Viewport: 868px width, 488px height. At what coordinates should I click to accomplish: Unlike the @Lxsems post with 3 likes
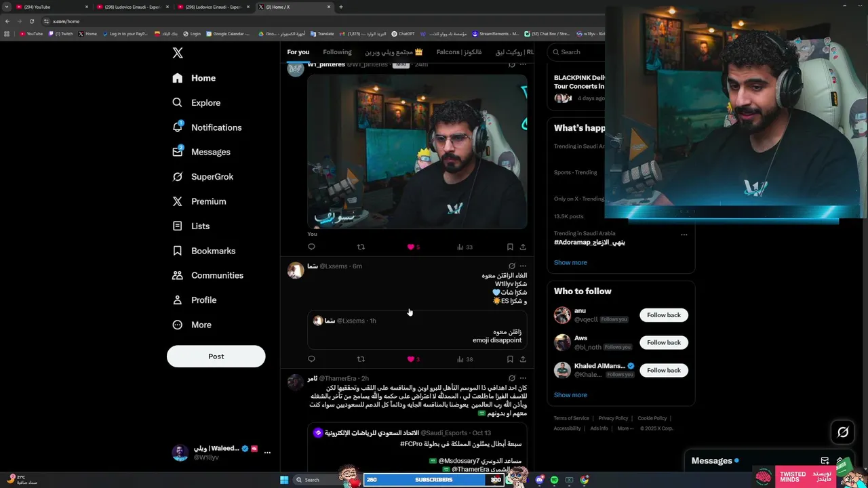[x=413, y=359]
